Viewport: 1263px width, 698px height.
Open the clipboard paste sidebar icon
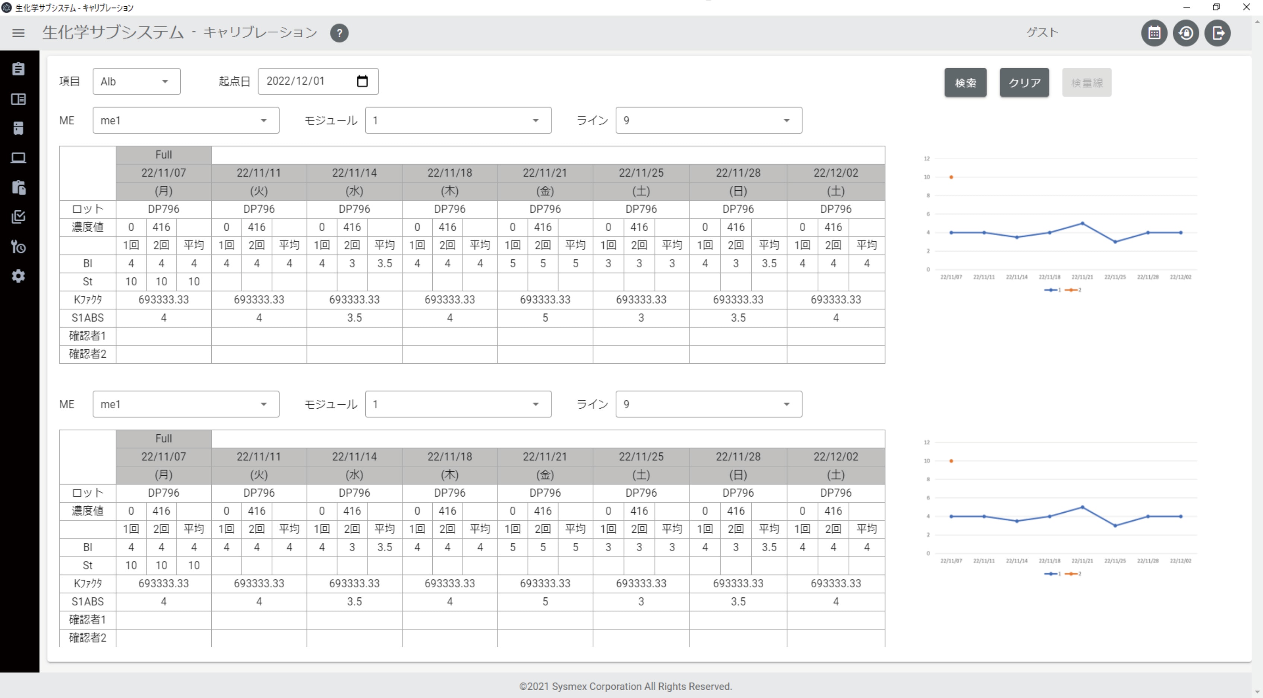18,188
